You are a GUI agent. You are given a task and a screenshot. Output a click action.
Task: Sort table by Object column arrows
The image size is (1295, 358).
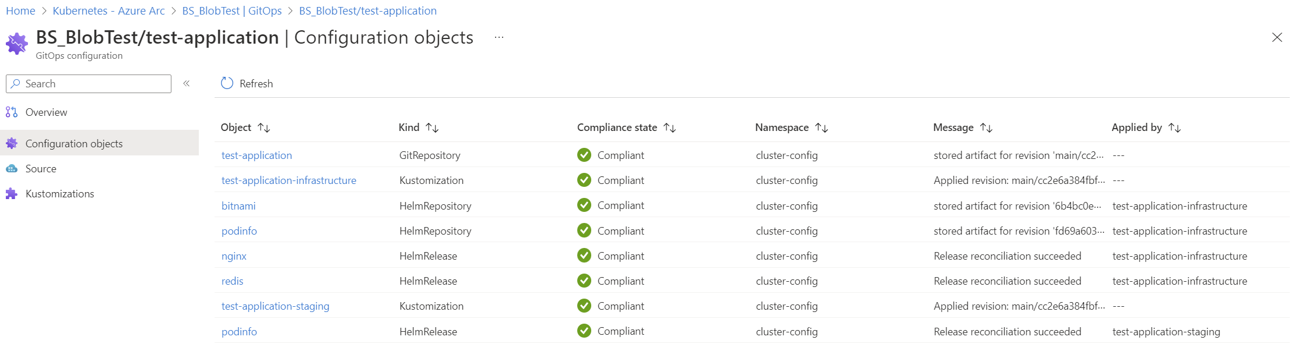(264, 127)
